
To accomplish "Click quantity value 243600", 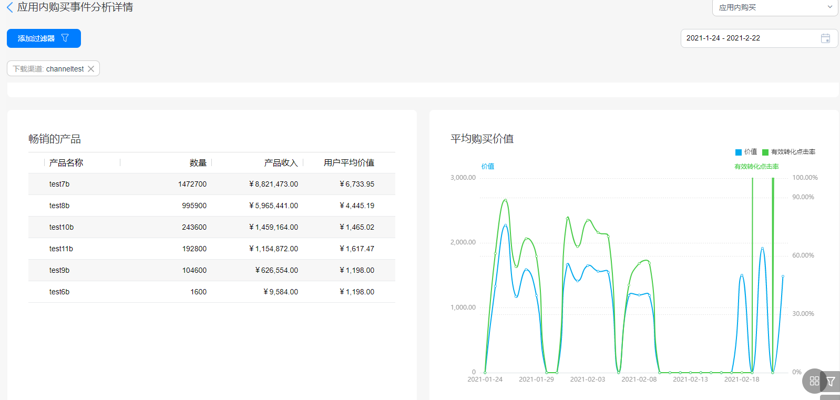I will click(194, 227).
